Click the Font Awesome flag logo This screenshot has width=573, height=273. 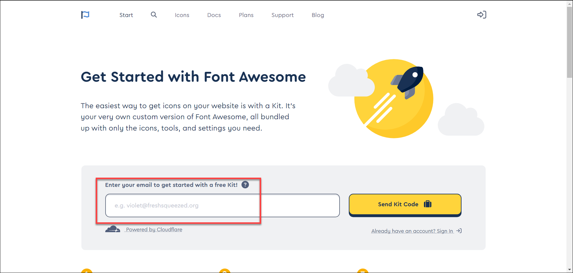tap(85, 15)
